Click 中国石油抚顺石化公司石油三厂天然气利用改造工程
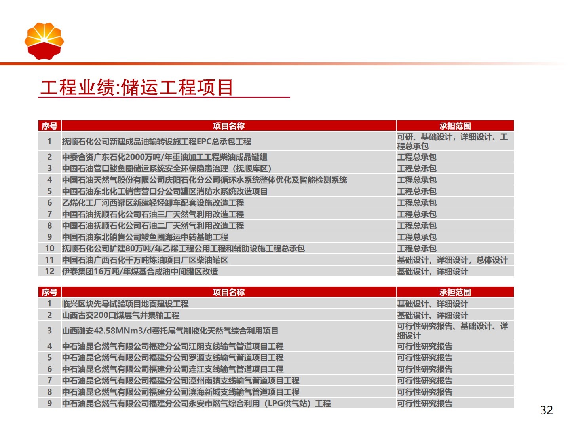This screenshot has height=427, width=570. click(153, 214)
